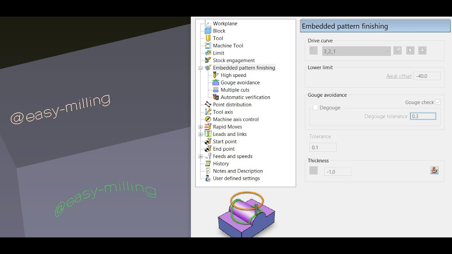Select the Embedded pattern finishing tree item

tap(244, 68)
